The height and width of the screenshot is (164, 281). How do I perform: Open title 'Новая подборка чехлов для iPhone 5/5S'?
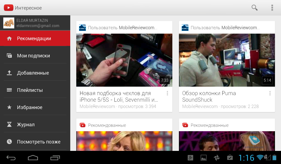click(x=119, y=96)
